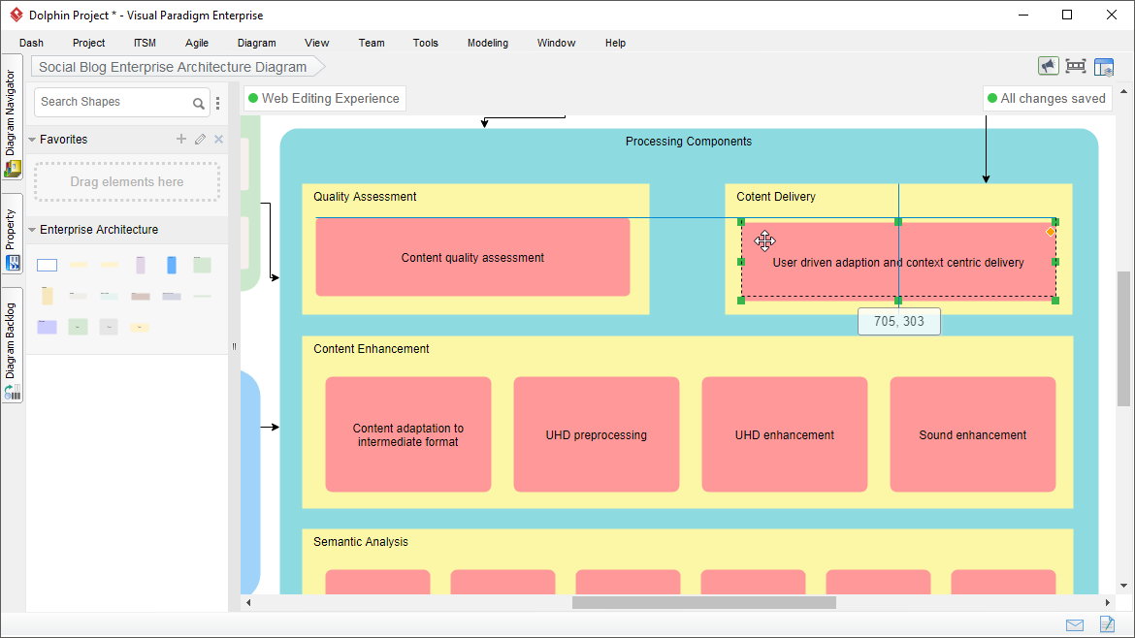Select the Sound enhancement box
The width and height of the screenshot is (1135, 638).
point(973,434)
